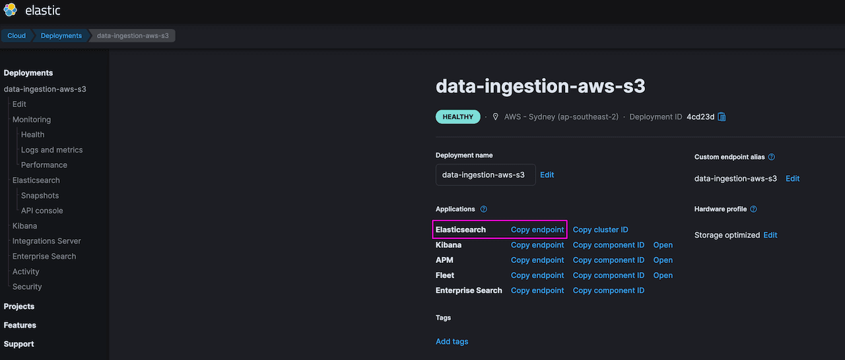Click the Elastic logo icon

pyautogui.click(x=11, y=11)
